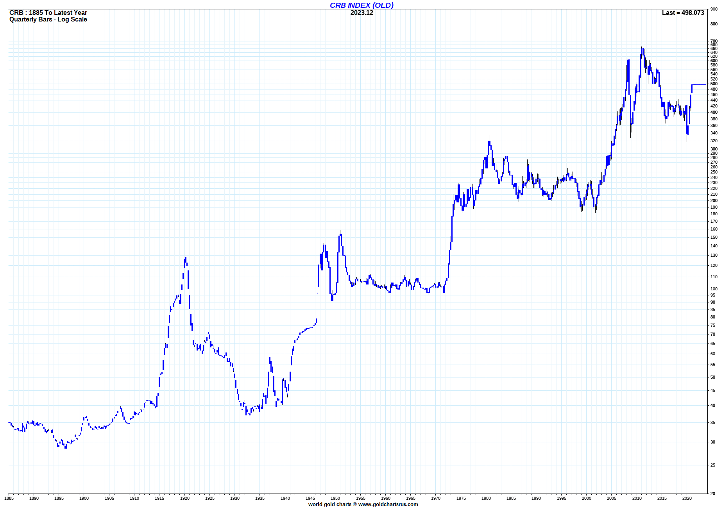The image size is (723, 508).
Task: Click the goldchartsrus.com copyright text
Action: 363,504
